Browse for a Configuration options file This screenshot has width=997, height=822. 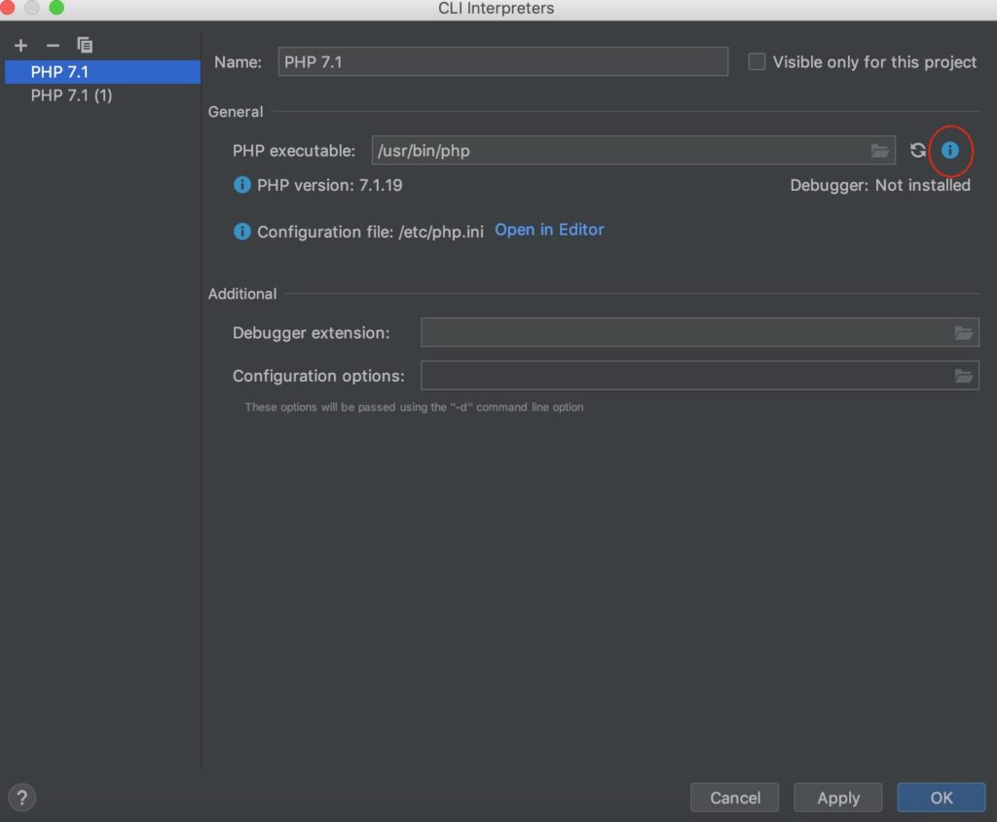[x=964, y=375]
